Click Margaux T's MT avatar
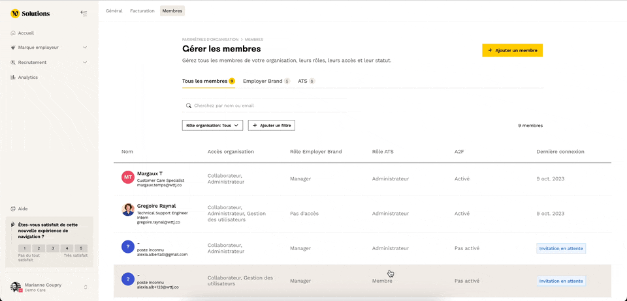This screenshot has width=627, height=301. pos(128,177)
